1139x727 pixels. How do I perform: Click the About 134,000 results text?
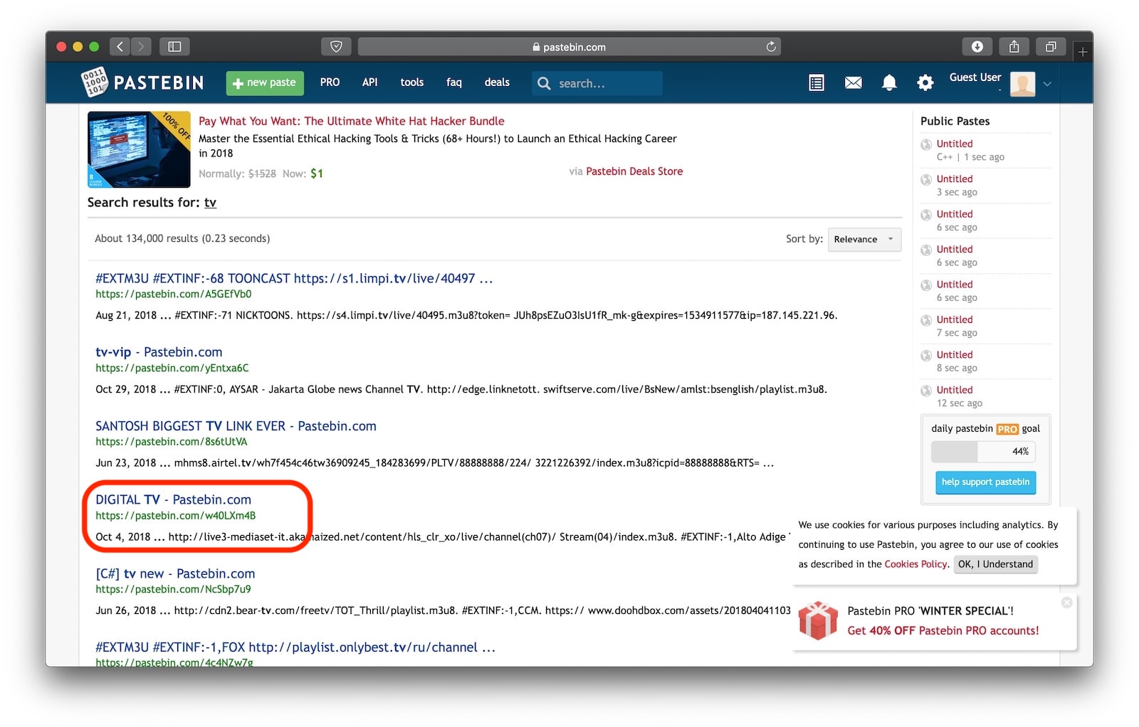tap(182, 239)
